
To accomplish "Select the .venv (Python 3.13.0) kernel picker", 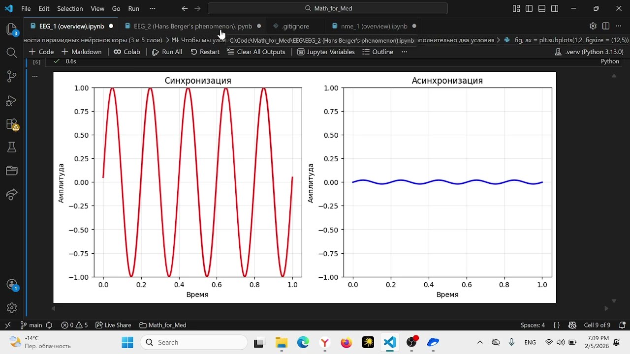I will [x=589, y=52].
